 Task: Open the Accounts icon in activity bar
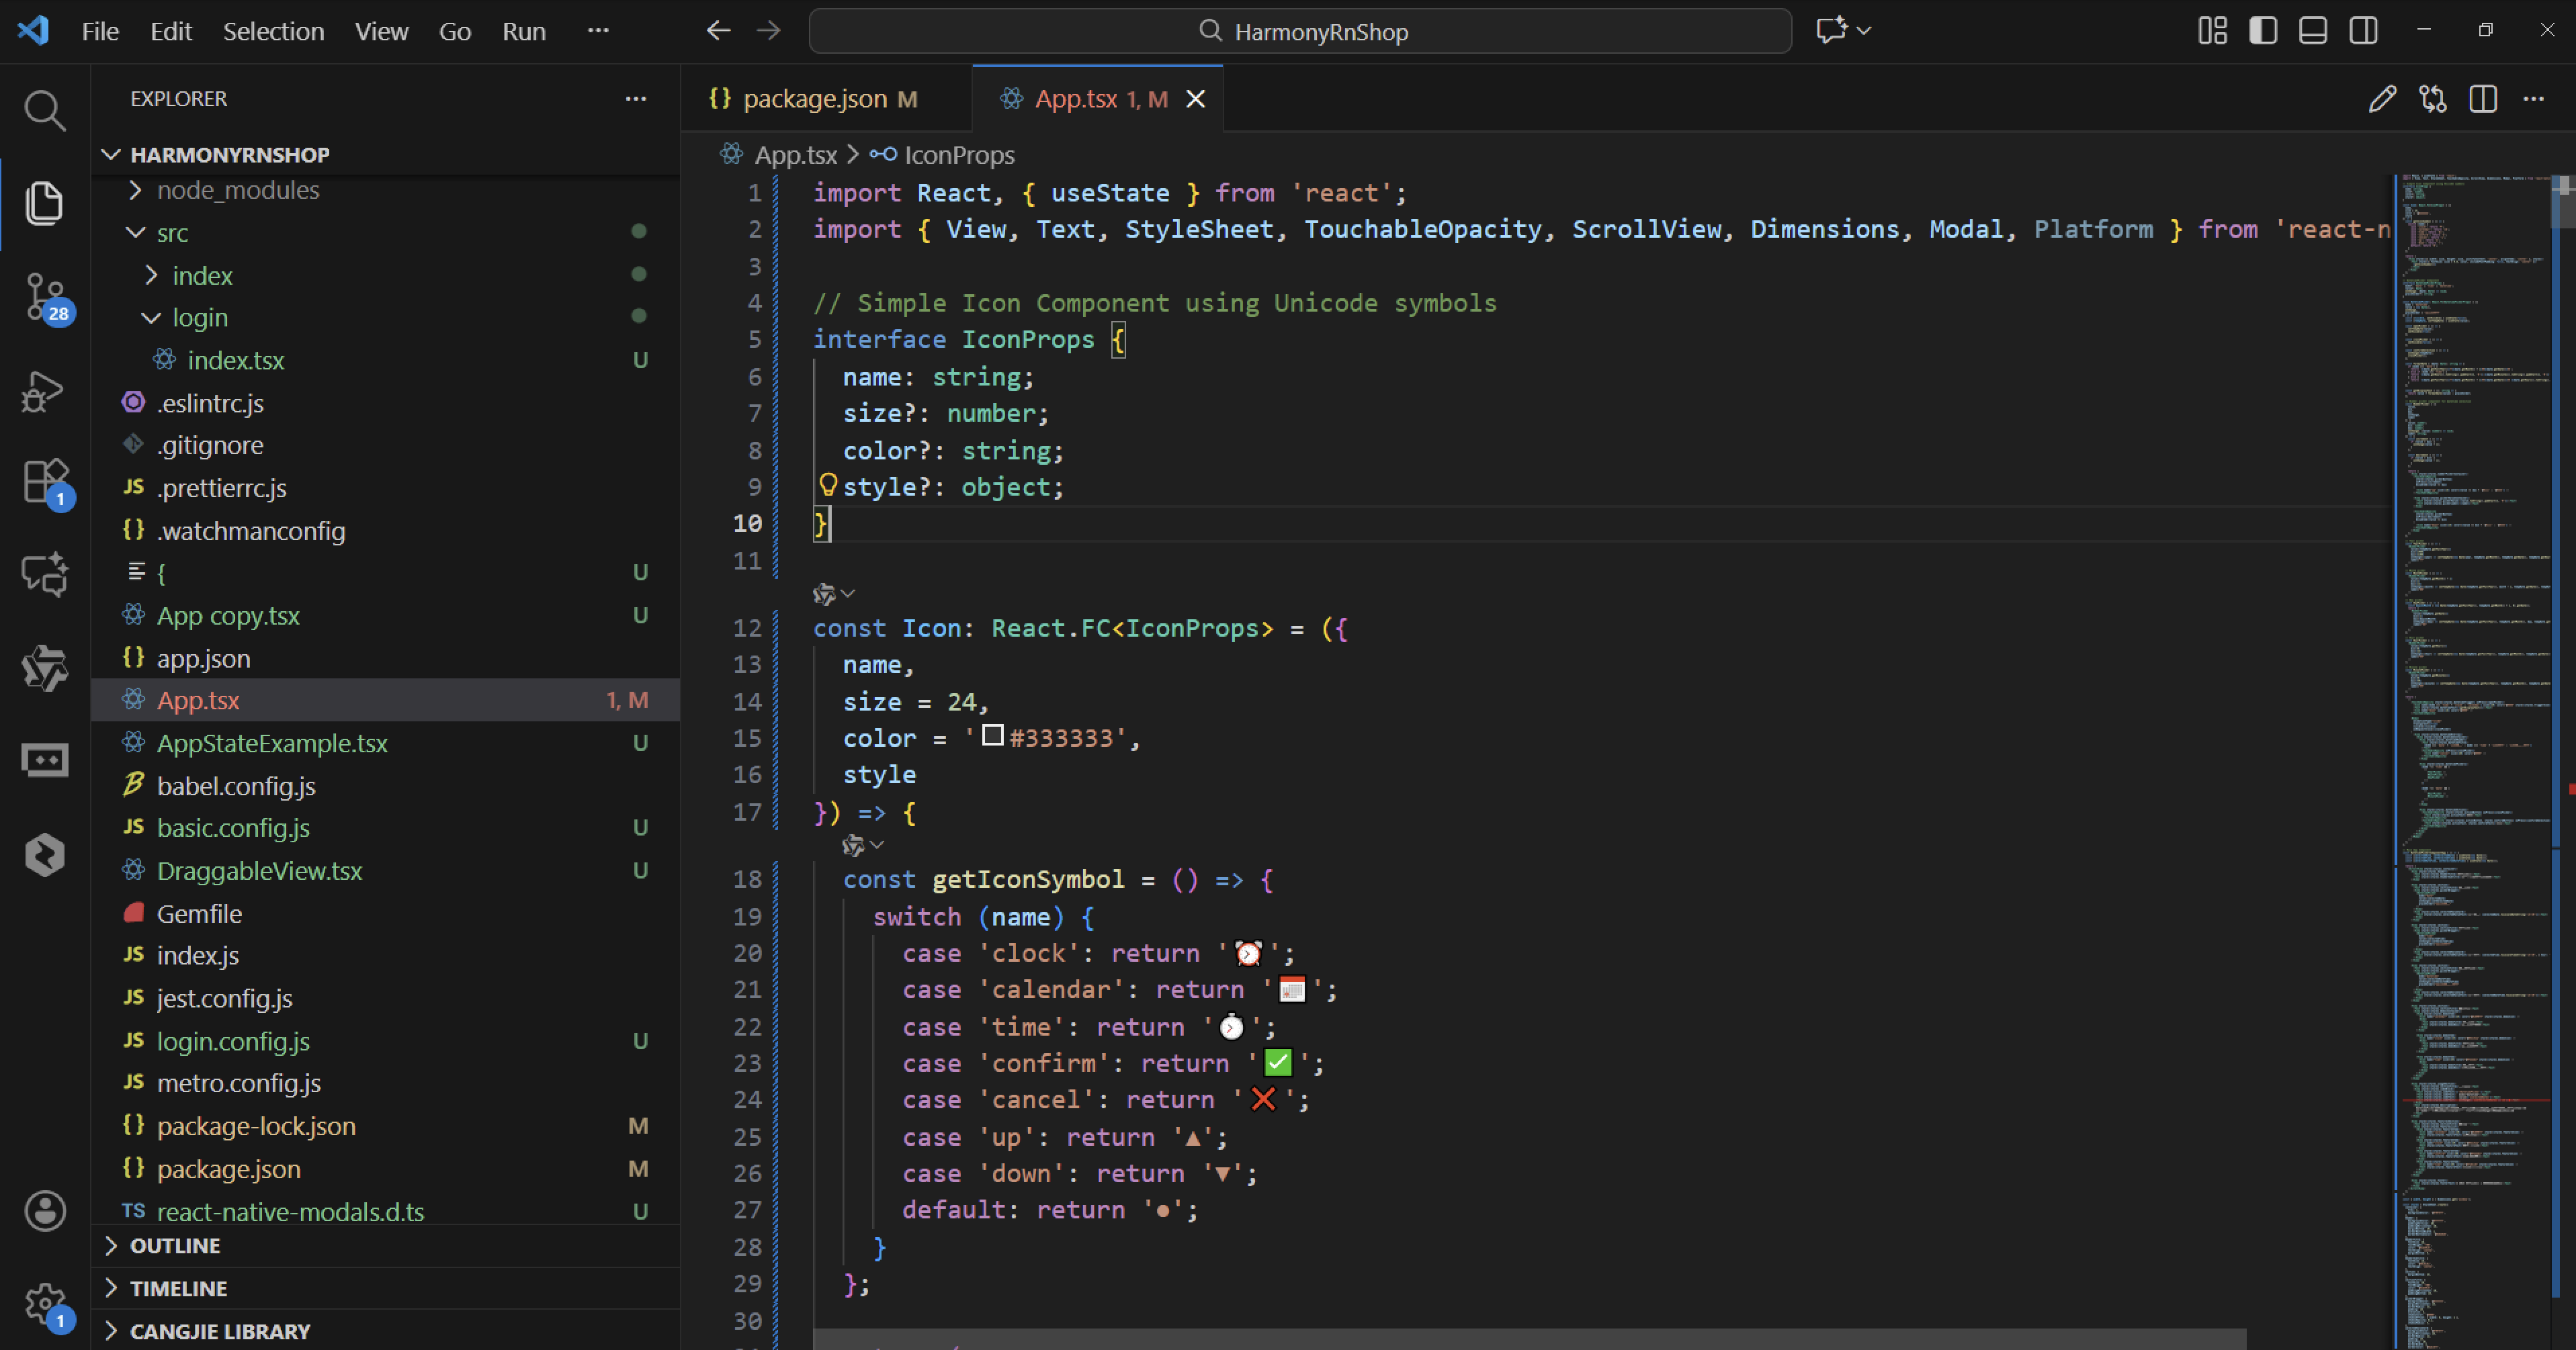pos(44,1211)
